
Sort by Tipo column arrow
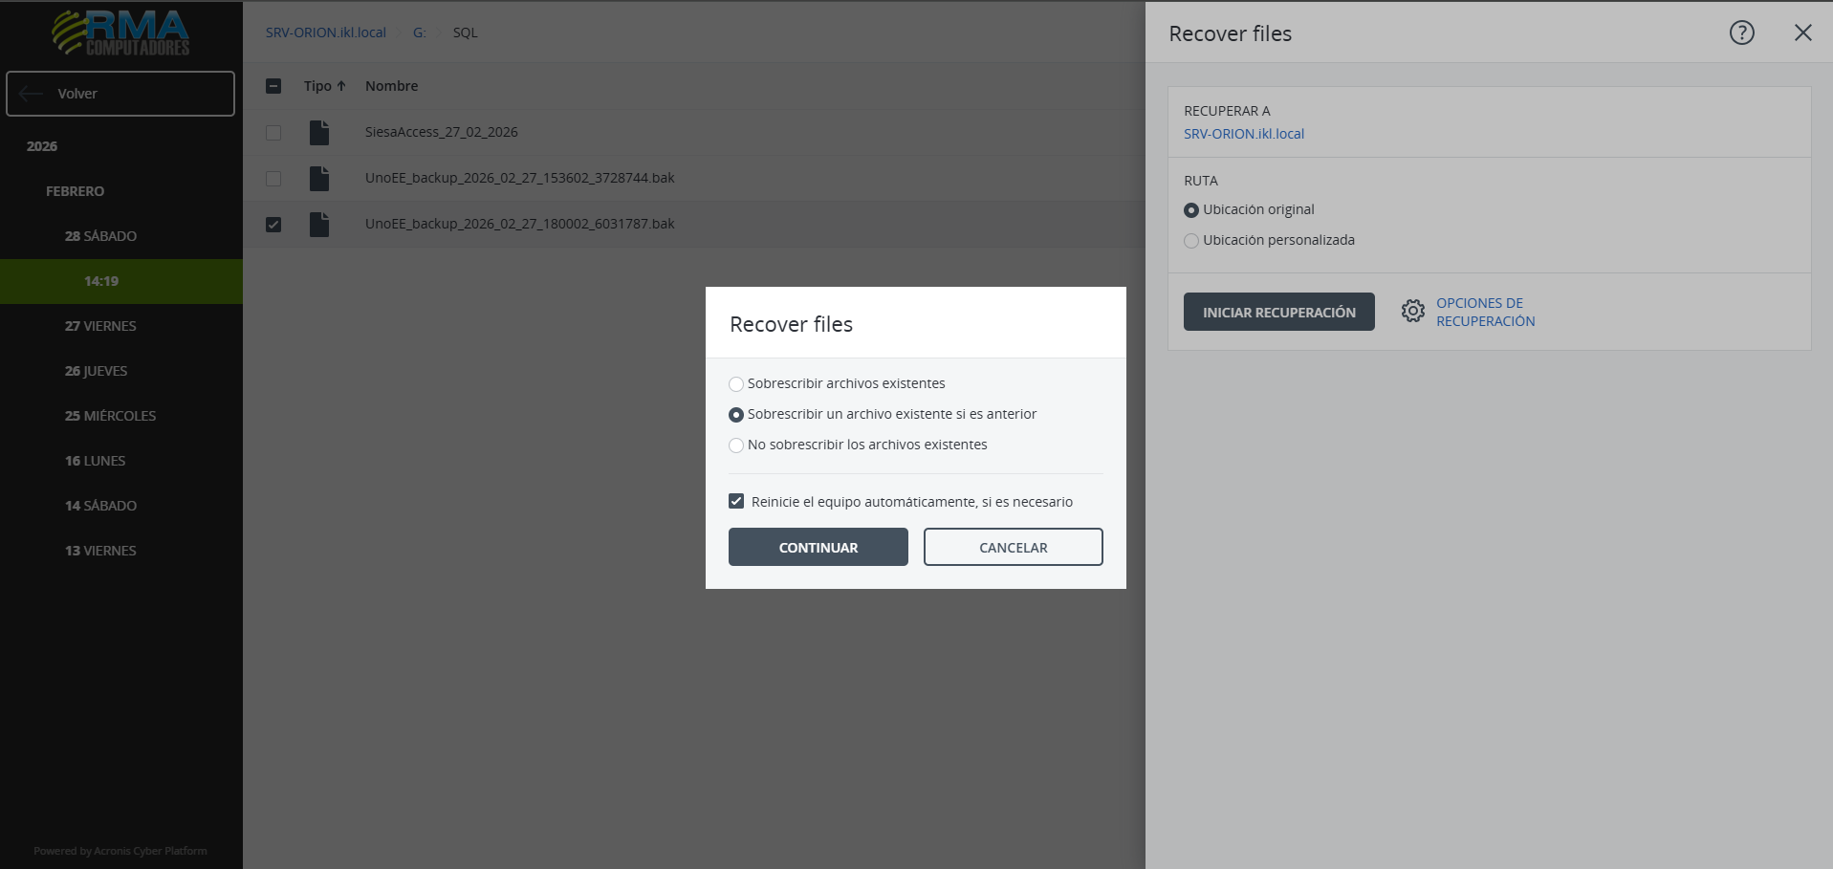click(x=341, y=86)
